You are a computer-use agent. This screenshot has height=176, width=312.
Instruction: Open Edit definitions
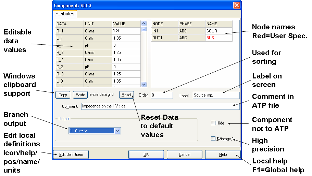(71, 155)
